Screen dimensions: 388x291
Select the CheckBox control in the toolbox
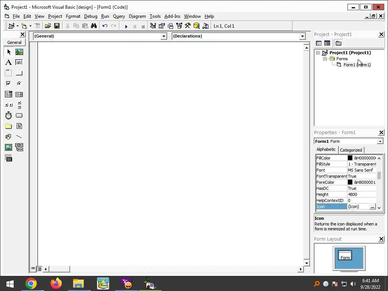click(8, 83)
